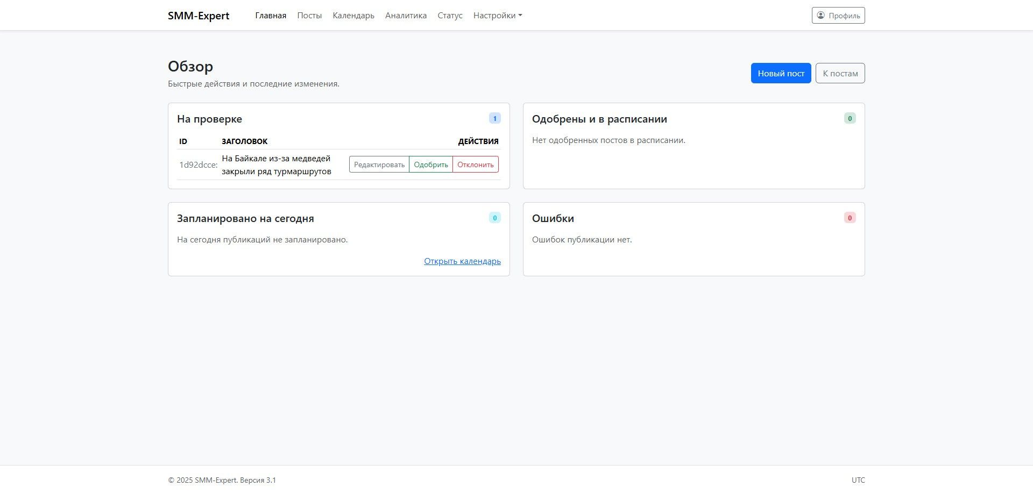
Task: Follow the Открыть календарь link
Action: [462, 261]
